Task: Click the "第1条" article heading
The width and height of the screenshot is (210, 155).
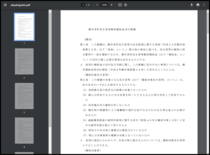Action: [x=84, y=44]
